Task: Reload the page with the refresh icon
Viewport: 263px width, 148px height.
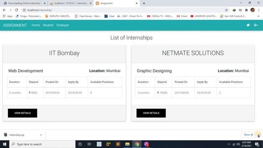Action: pos(16,10)
